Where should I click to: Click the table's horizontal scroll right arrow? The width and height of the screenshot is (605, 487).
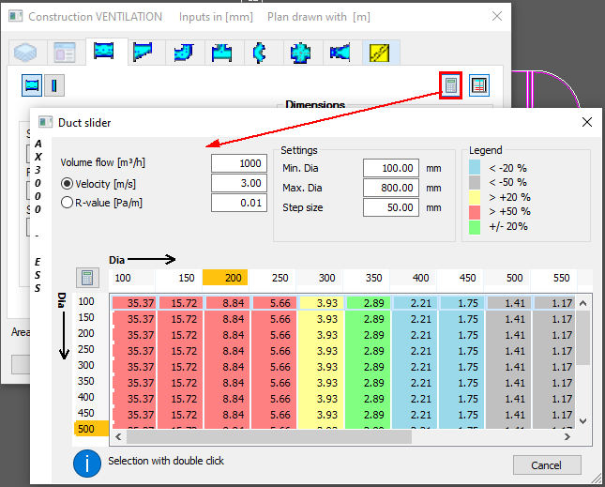[566, 436]
